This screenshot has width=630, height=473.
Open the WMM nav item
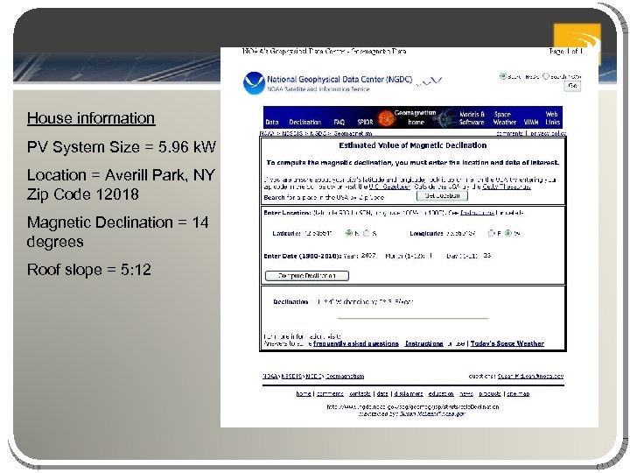coord(531,122)
